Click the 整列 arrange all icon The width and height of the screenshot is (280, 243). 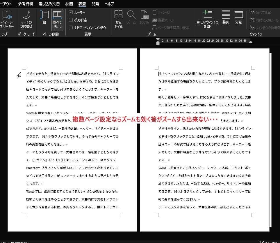[x=226, y=18]
